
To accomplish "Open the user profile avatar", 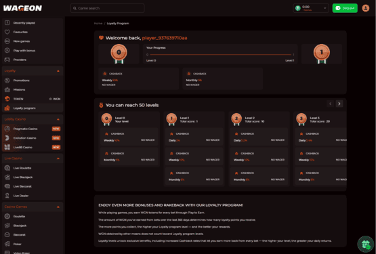I will 365,8.
